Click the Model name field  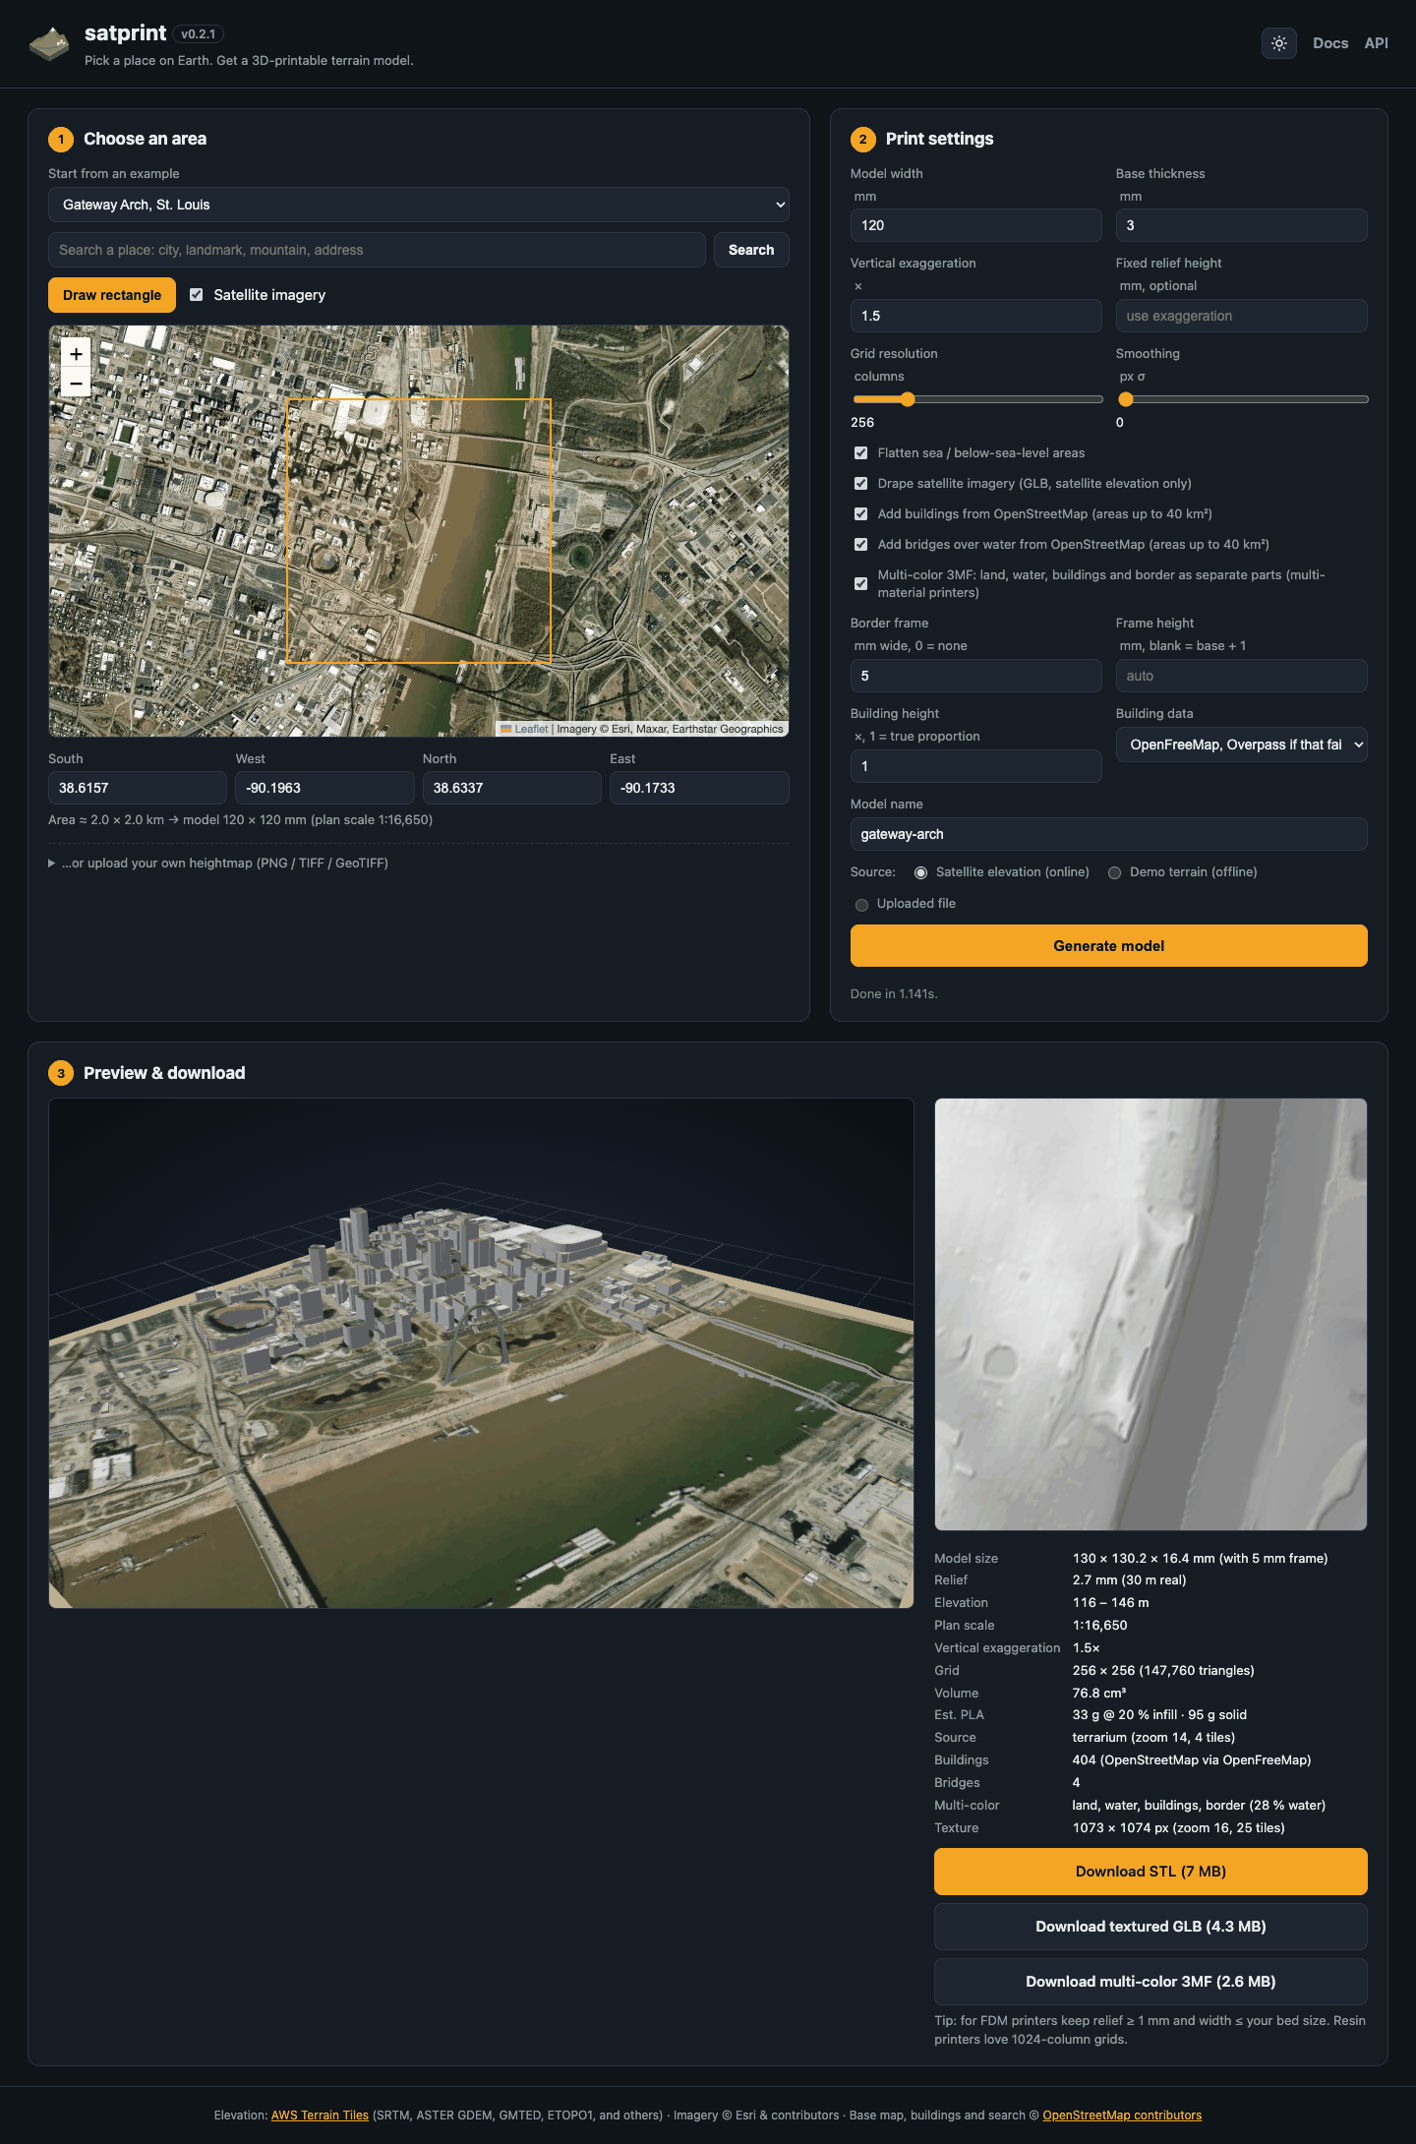(1108, 834)
